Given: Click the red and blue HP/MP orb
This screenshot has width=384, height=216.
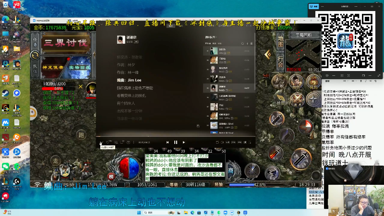Looking at the screenshot, I should (129, 168).
